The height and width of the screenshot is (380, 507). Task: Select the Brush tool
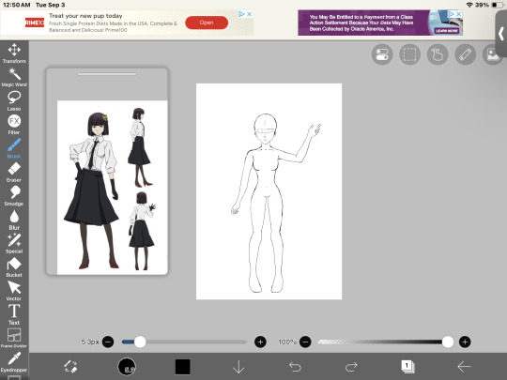pyautogui.click(x=14, y=148)
